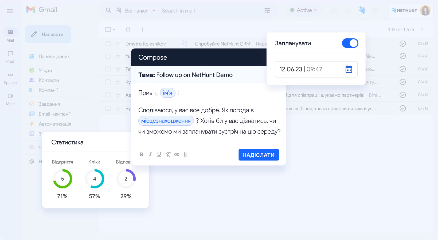
Task: Click the settings gear in the sidebar
Action: coord(32,161)
